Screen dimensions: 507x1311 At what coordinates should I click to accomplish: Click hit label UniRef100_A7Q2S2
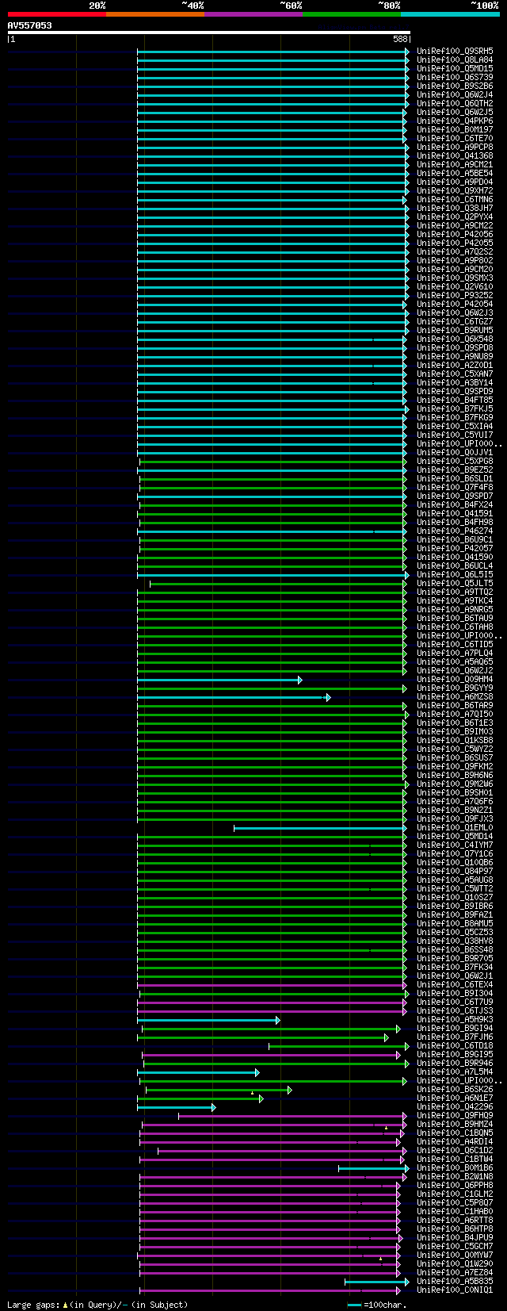point(455,251)
